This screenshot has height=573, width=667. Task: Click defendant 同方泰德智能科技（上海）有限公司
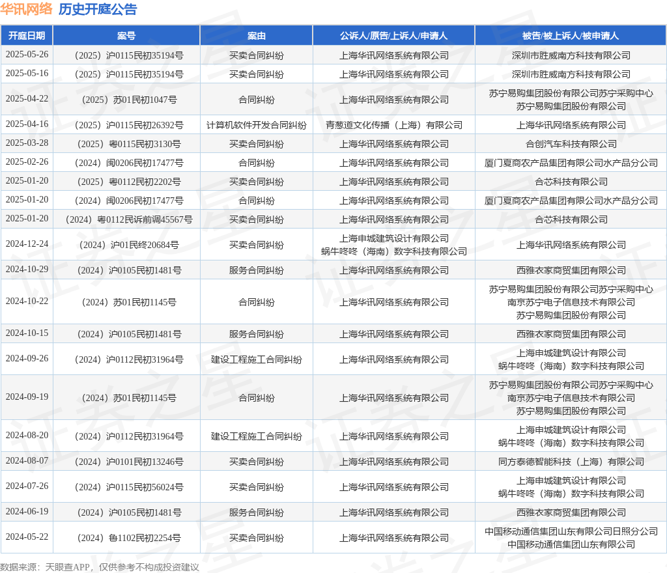coord(571,462)
